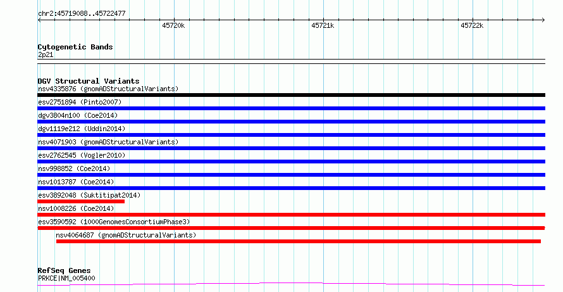This screenshot has width=563, height=292.
Task: Click the blue esv2762545 variant bar
Action: [291, 162]
